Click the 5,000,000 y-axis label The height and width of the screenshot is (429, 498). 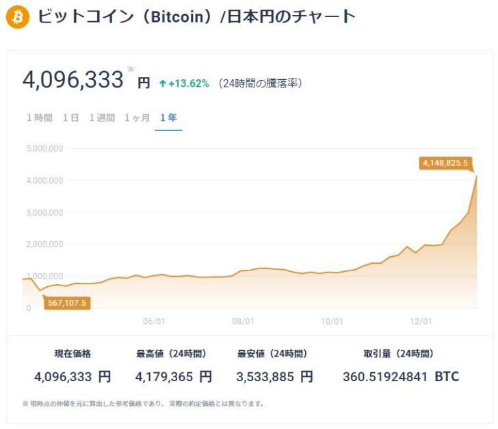click(44, 148)
